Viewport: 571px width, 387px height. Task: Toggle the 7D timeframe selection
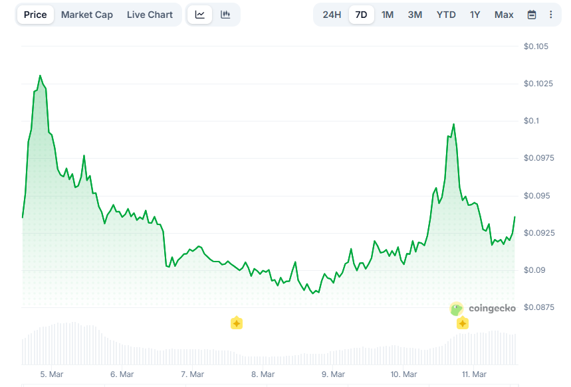click(361, 14)
